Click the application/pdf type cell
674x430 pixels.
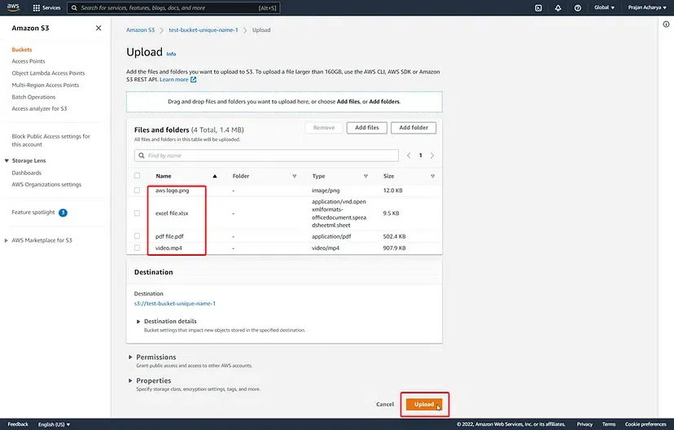[x=331, y=236]
